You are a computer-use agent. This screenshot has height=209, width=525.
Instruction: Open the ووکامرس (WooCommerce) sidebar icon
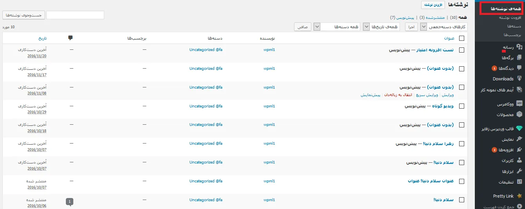(520, 104)
